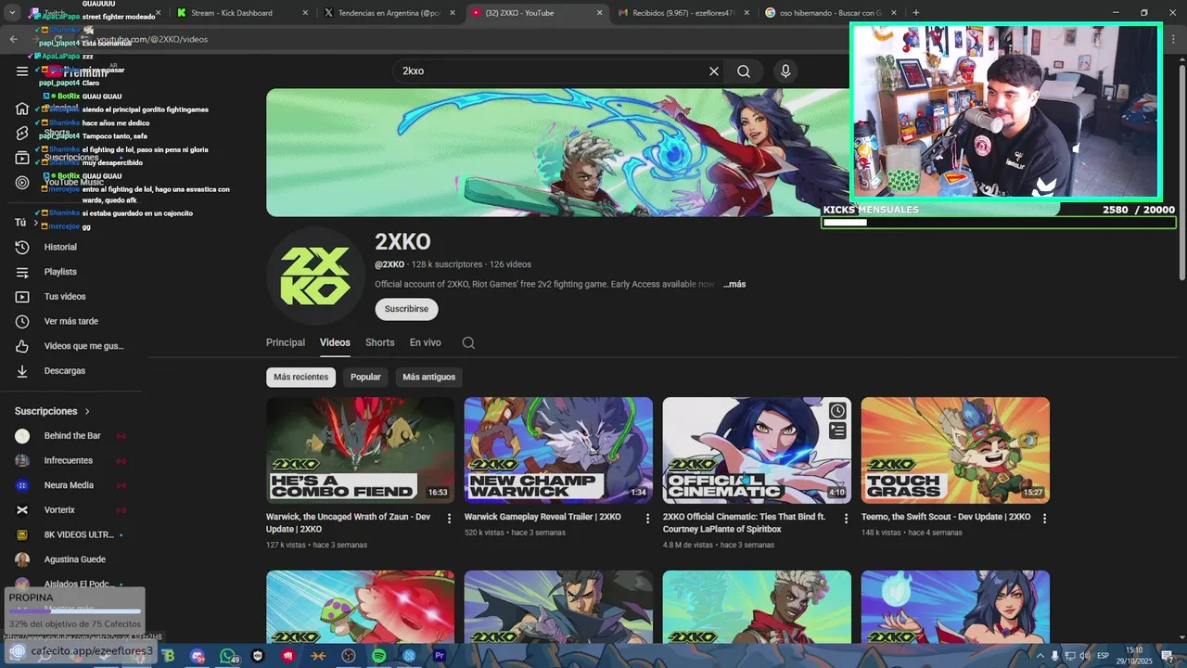This screenshot has height=668, width=1187.
Task: Filter videos by Más antiguos
Action: coord(429,377)
